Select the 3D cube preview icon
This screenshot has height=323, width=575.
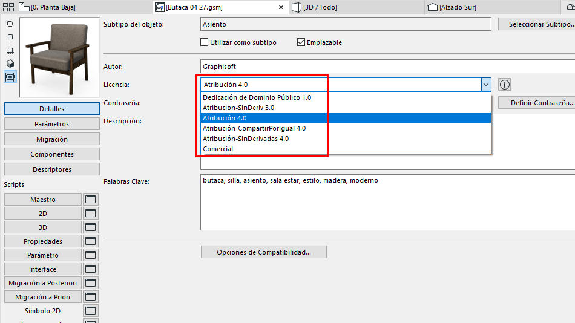10,64
